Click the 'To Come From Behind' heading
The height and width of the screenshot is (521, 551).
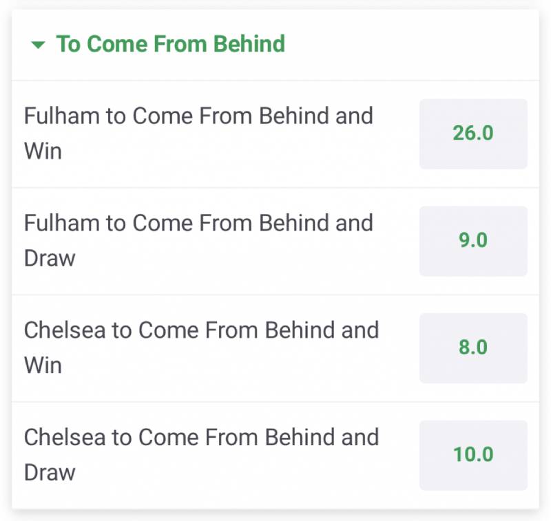(170, 44)
